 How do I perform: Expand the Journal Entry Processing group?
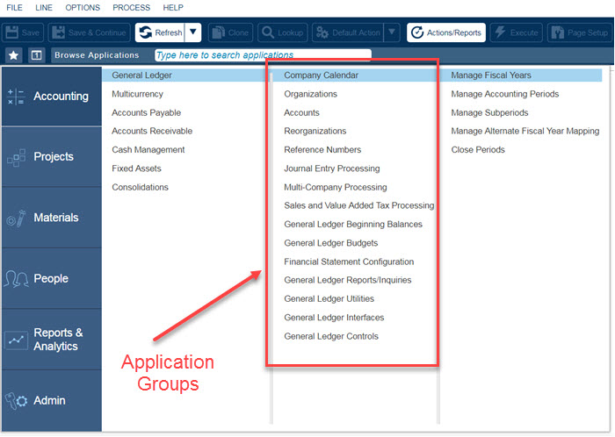331,168
